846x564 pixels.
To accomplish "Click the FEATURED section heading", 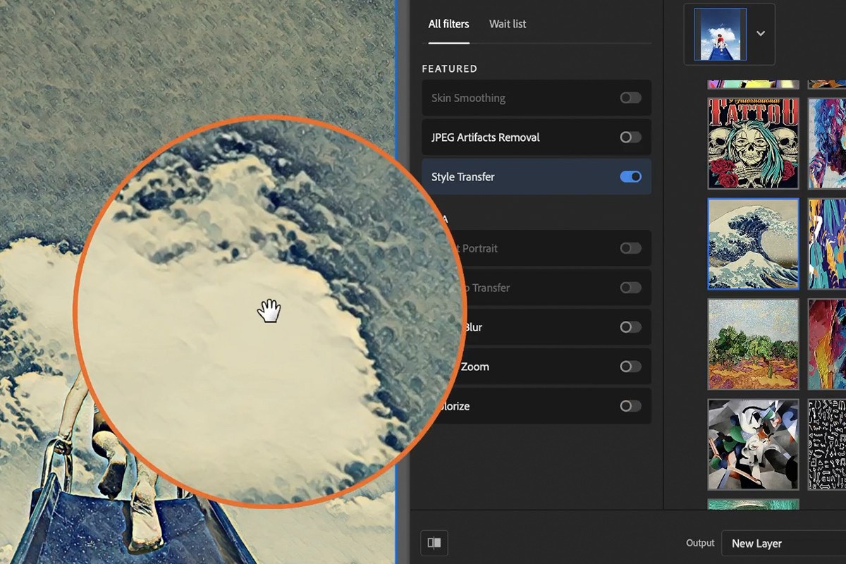I will [x=450, y=68].
